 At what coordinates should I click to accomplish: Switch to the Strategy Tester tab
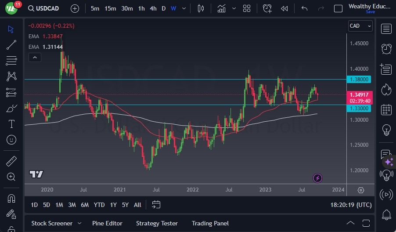[x=157, y=223]
